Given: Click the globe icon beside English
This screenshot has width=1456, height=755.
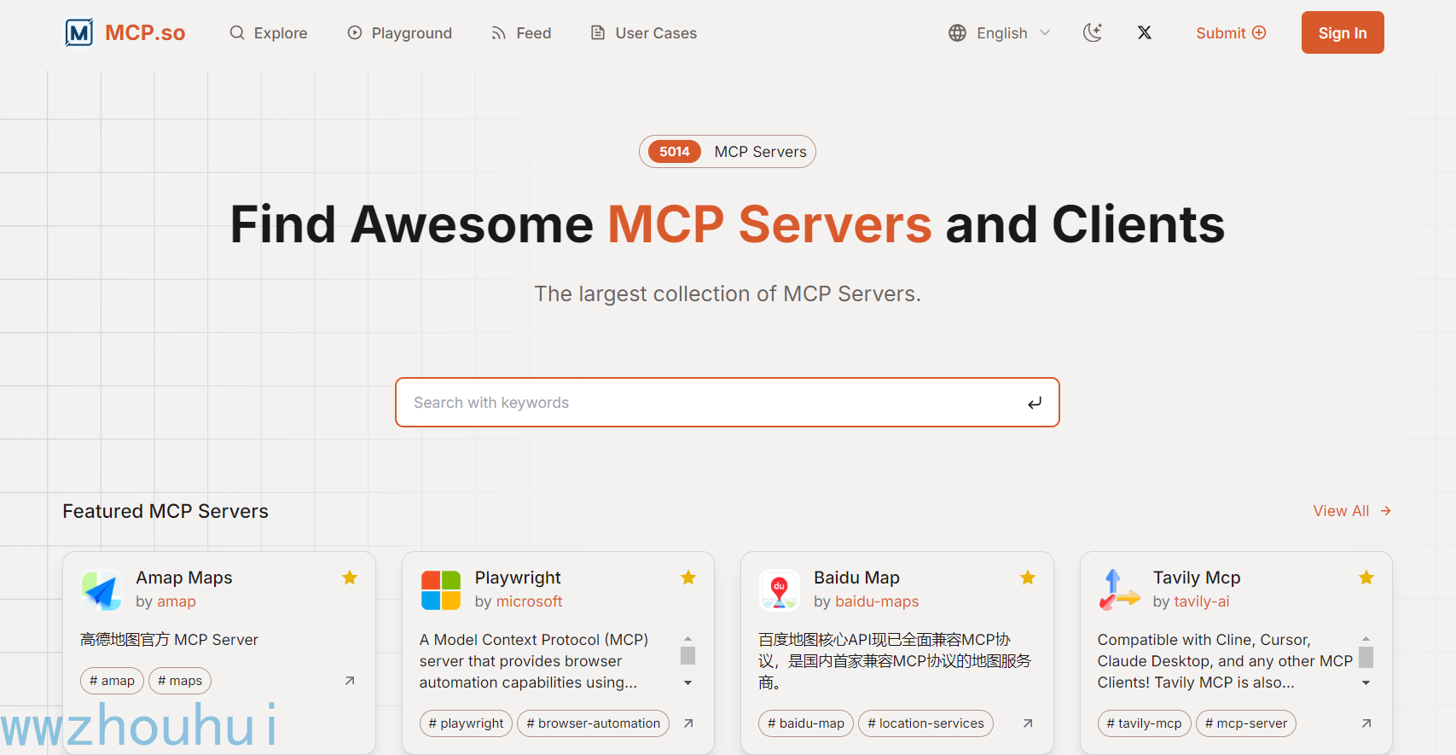Looking at the screenshot, I should (958, 33).
